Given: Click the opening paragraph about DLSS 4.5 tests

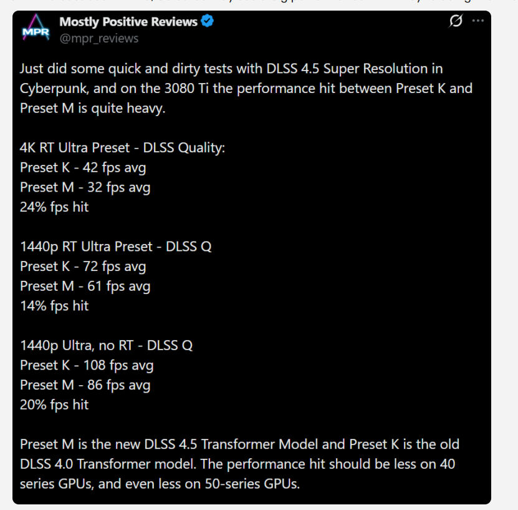Looking at the screenshot, I should (246, 88).
